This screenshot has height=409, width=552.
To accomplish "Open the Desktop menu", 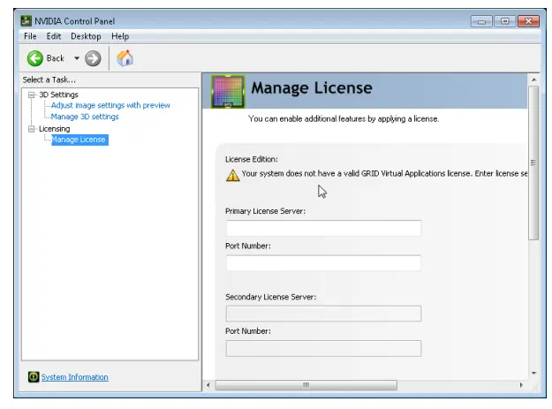I will (86, 36).
